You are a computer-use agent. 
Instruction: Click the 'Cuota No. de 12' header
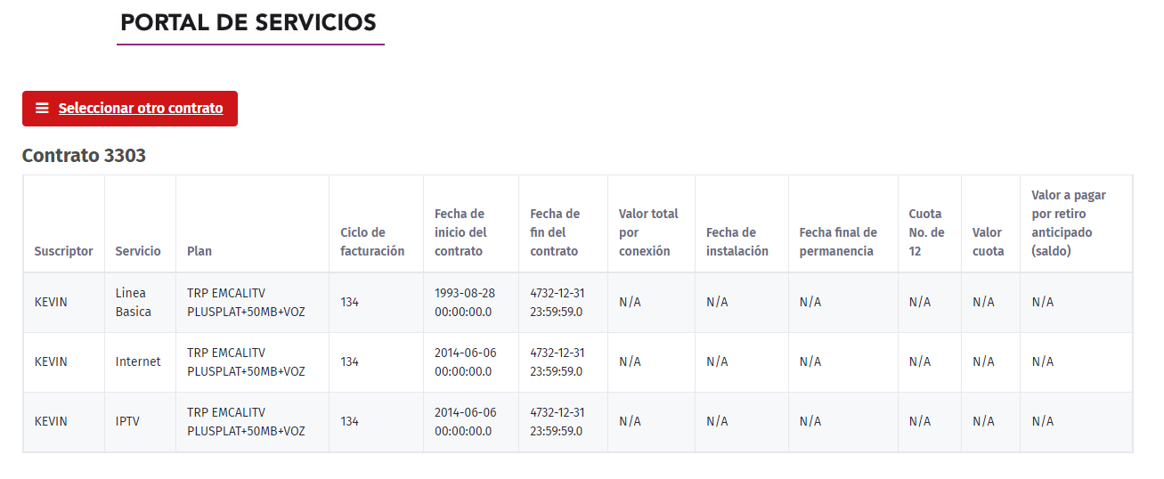click(x=925, y=232)
